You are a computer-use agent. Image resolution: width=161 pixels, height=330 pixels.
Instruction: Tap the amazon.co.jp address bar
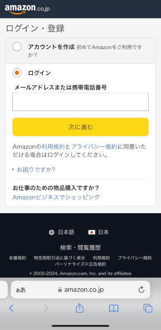click(81, 290)
